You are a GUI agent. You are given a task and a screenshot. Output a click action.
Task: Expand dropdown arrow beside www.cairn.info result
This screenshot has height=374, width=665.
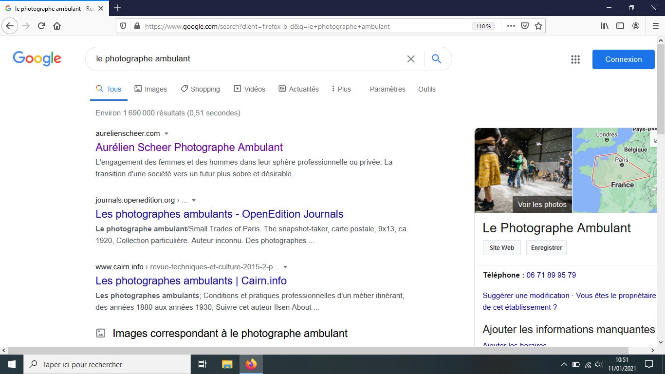tap(285, 267)
